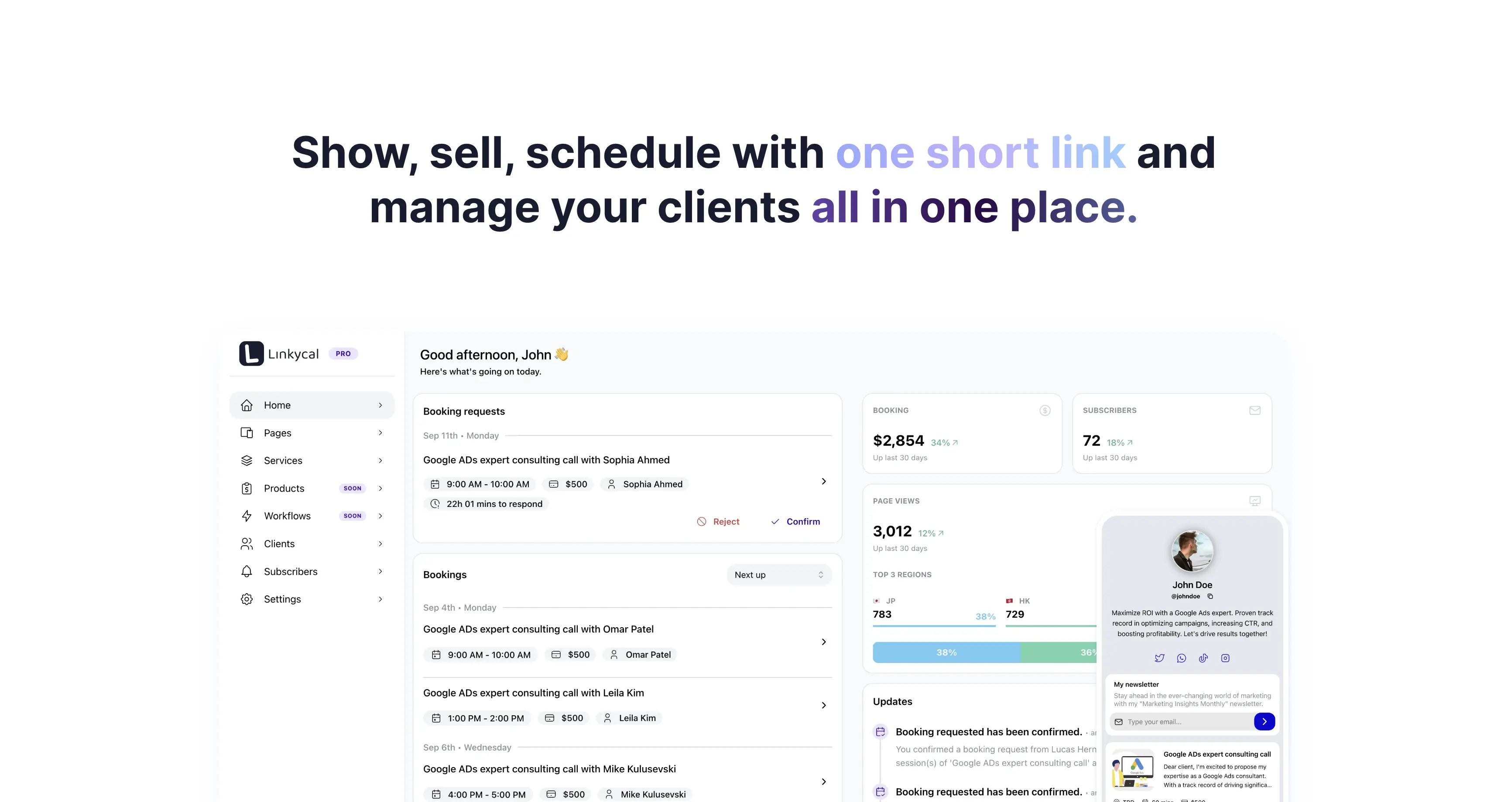The image size is (1508, 802).
Task: Click the Home sidebar icon
Action: (x=247, y=404)
